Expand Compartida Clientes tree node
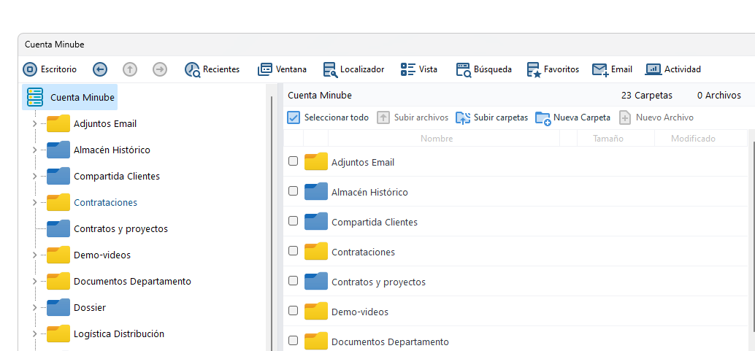The height and width of the screenshot is (351, 755). point(34,176)
